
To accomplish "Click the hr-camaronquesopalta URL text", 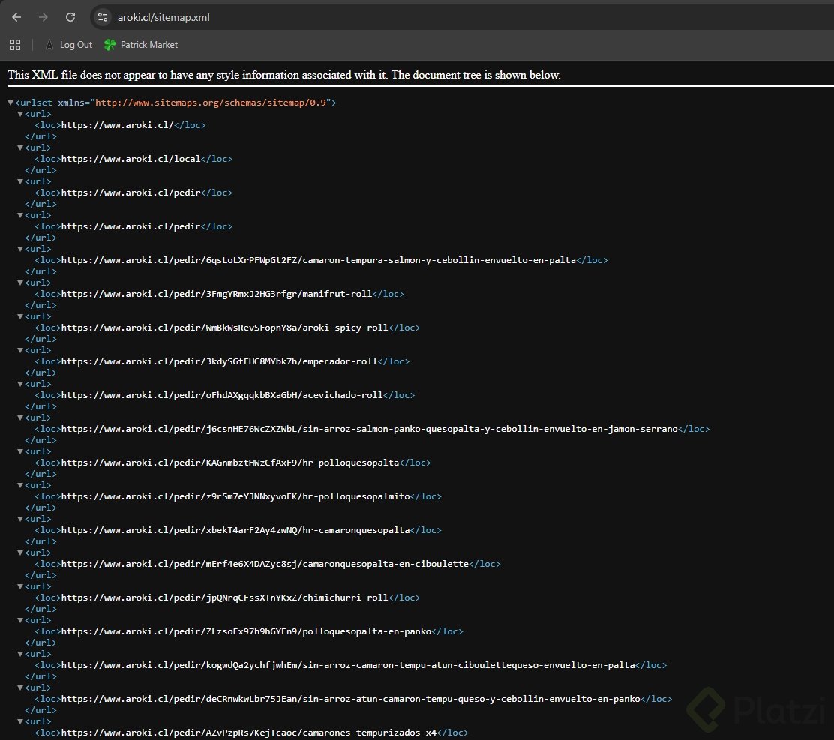I will click(x=235, y=530).
